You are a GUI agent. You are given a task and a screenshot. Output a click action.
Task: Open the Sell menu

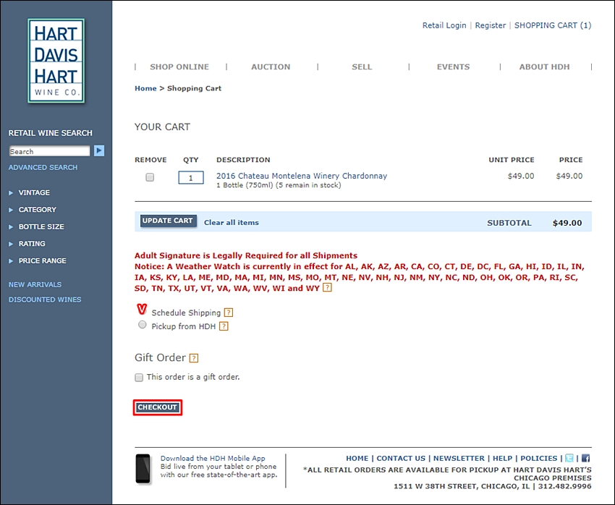[x=362, y=67]
